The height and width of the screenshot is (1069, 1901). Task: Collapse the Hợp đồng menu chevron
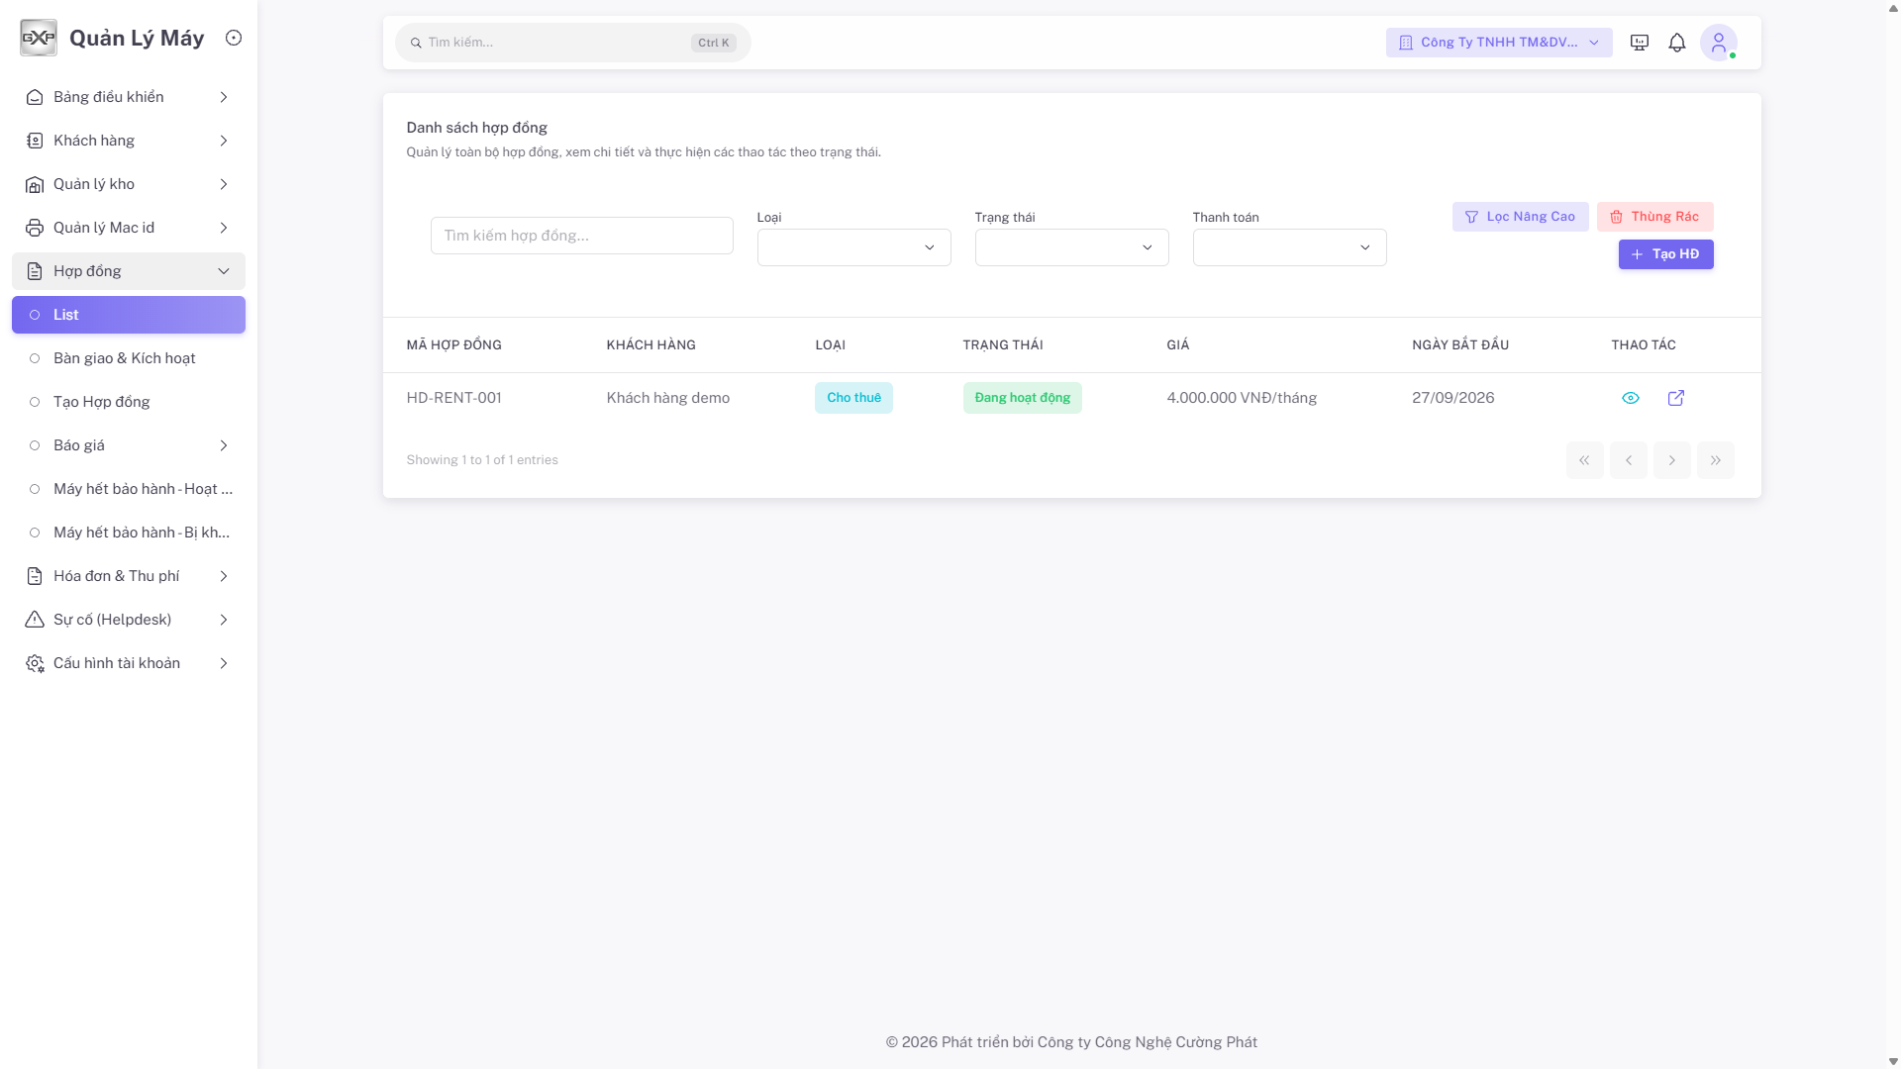224,271
